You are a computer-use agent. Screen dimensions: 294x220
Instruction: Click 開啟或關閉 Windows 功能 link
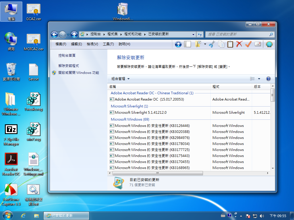coord(79,73)
